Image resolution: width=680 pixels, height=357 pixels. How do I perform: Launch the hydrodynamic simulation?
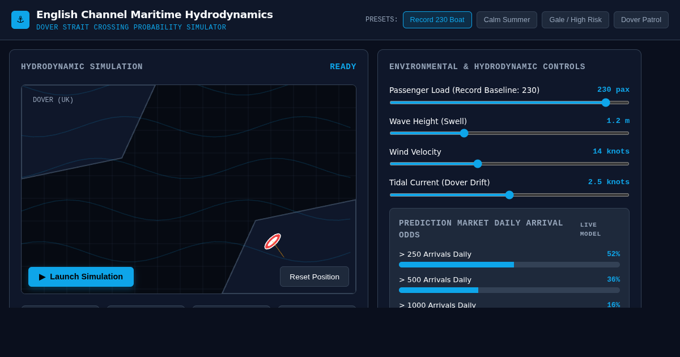tap(81, 277)
